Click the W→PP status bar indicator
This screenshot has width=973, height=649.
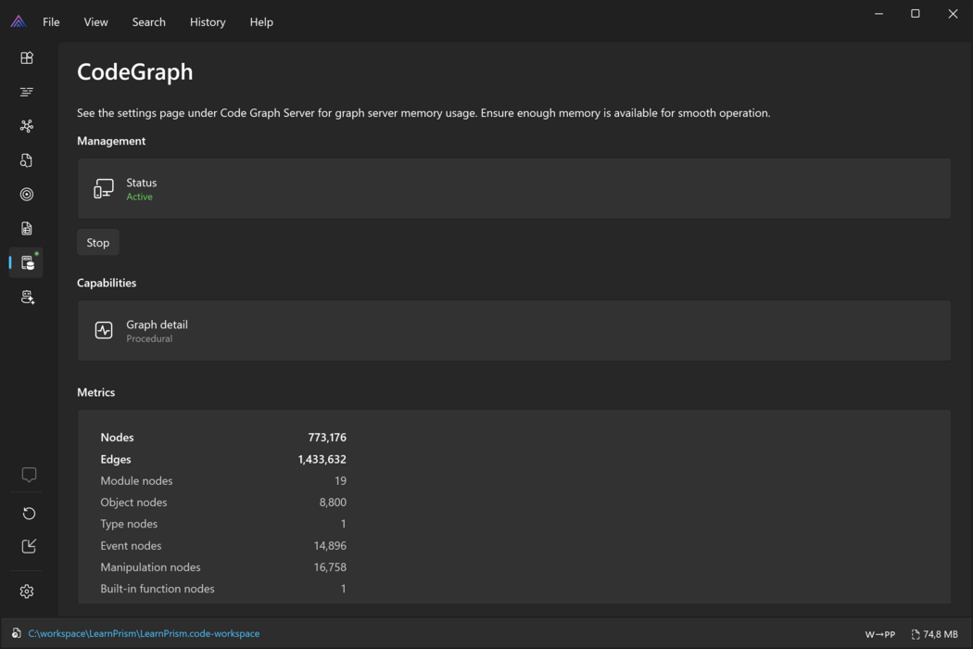pyautogui.click(x=880, y=634)
